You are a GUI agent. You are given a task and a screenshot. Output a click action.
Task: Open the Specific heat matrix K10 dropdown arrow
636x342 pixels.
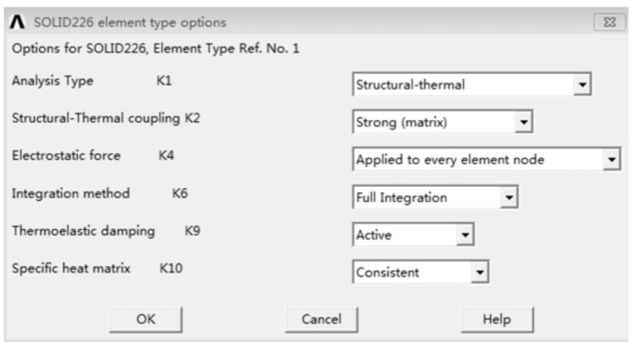coord(477,273)
